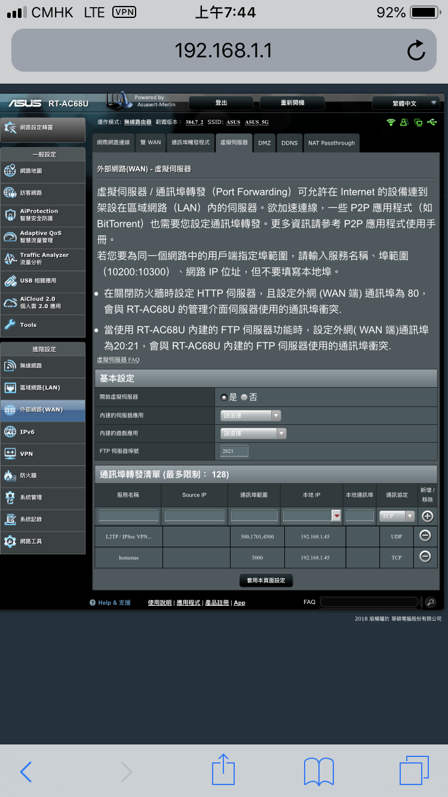Reload the page with Safari's refresh icon
Viewport: 448px width, 797px height.
point(416,50)
